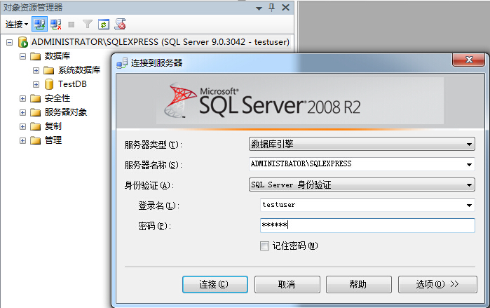The image size is (490, 308).
Task: Open the 登录名 dropdown arrow
Action: pyautogui.click(x=469, y=205)
